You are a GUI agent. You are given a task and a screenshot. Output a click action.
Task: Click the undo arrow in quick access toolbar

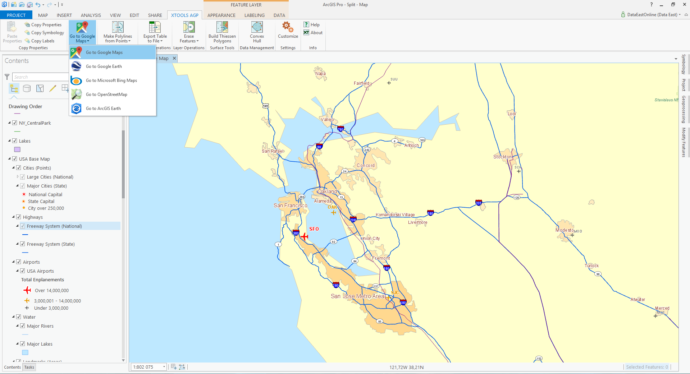click(38, 5)
